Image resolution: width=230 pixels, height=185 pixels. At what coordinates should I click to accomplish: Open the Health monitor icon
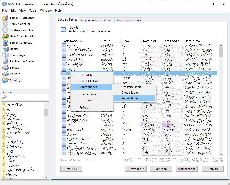coord(5,49)
